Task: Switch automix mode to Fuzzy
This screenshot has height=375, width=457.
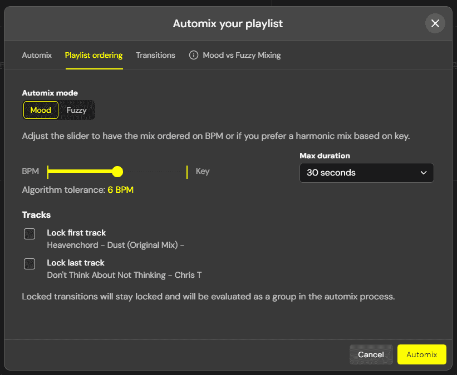Action: click(x=76, y=110)
